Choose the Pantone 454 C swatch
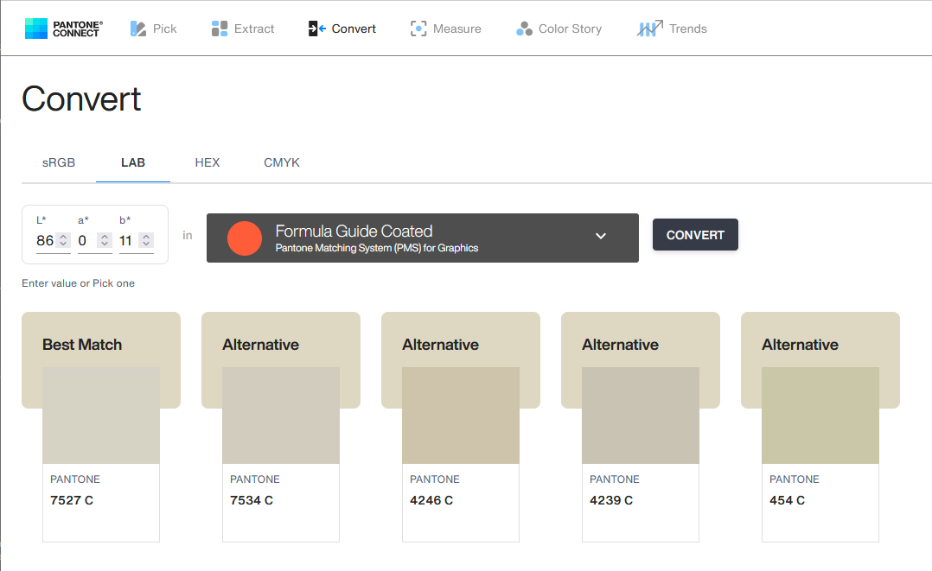Screen dimensions: 932x571 (x=820, y=416)
